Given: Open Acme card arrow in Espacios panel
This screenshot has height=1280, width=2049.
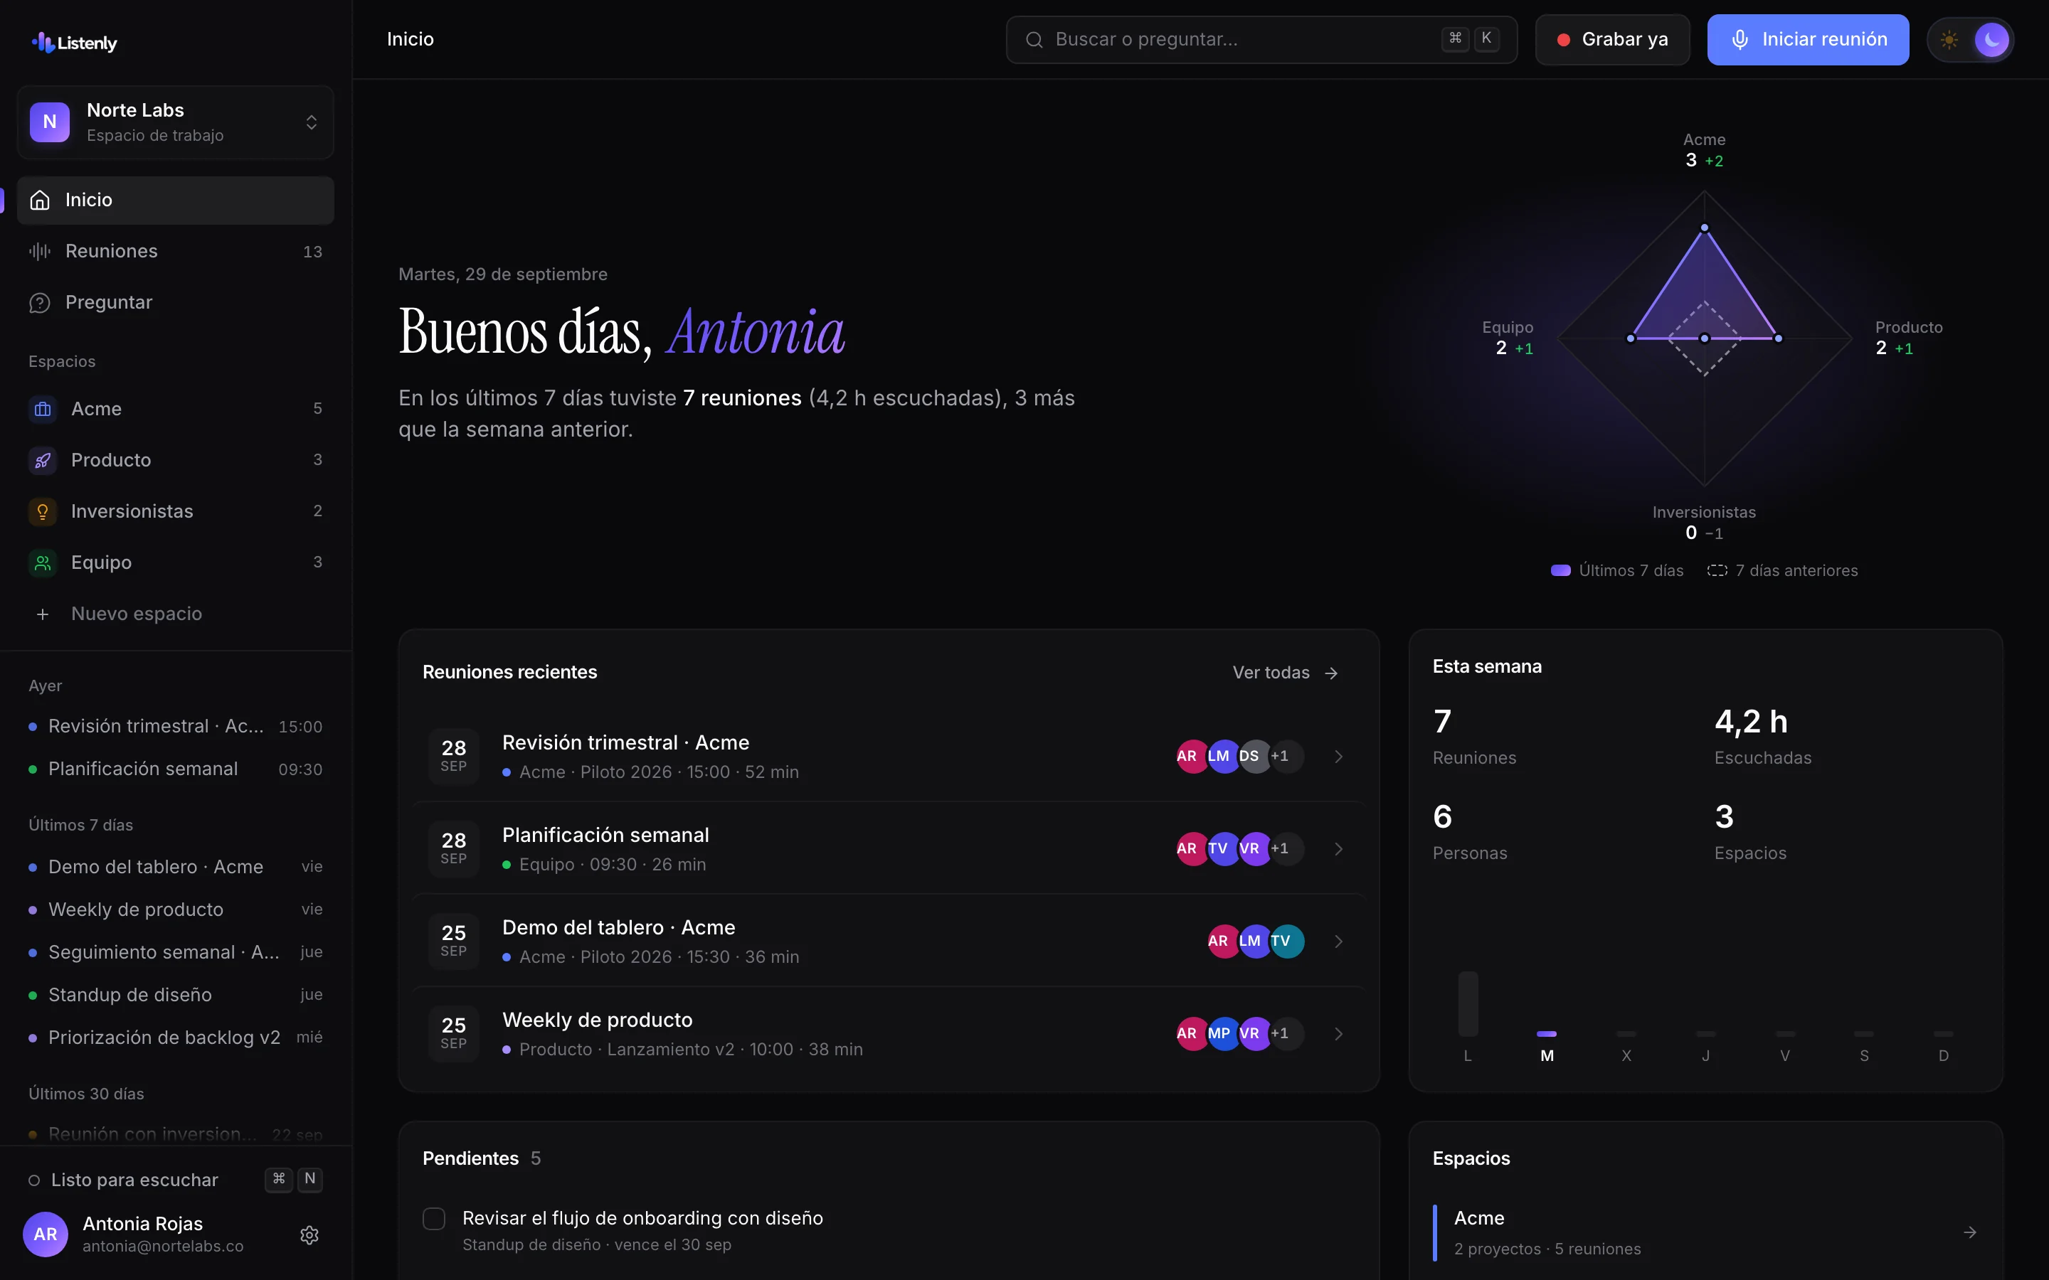Looking at the screenshot, I should [1969, 1232].
